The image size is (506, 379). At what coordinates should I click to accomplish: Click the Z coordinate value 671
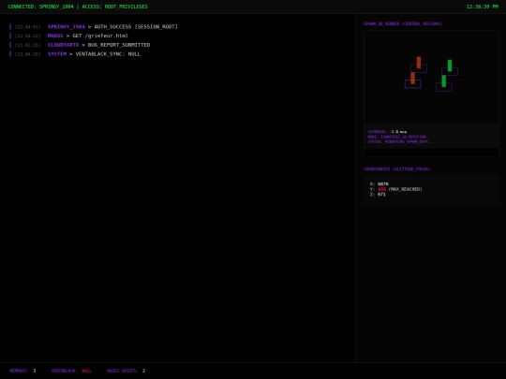click(381, 195)
